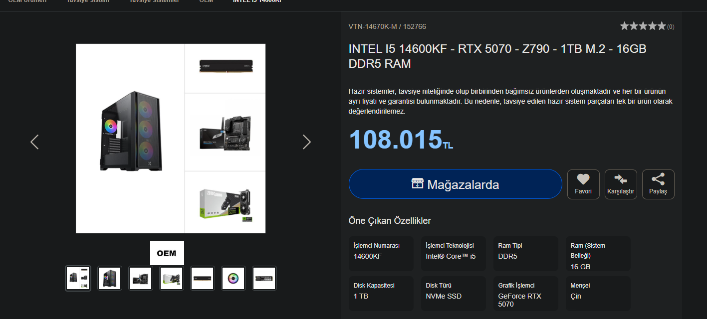Click the İşlemci Numarası 14600KF spec card
The width and height of the screenshot is (707, 319).
381,254
